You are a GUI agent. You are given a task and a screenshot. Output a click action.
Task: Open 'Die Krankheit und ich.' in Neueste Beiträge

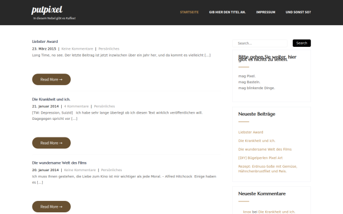tap(257, 141)
